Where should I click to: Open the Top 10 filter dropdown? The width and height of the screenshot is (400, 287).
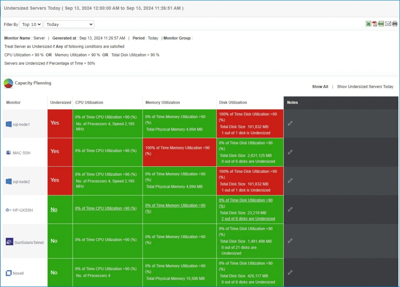(x=31, y=24)
